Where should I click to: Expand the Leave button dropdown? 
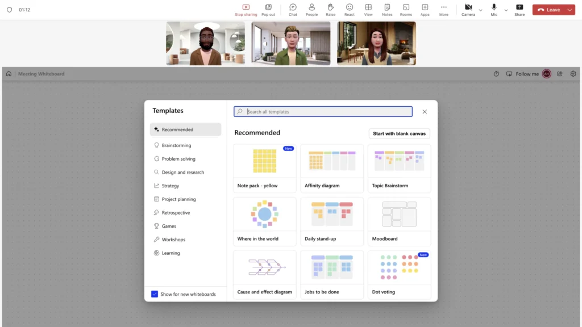[x=568, y=10]
